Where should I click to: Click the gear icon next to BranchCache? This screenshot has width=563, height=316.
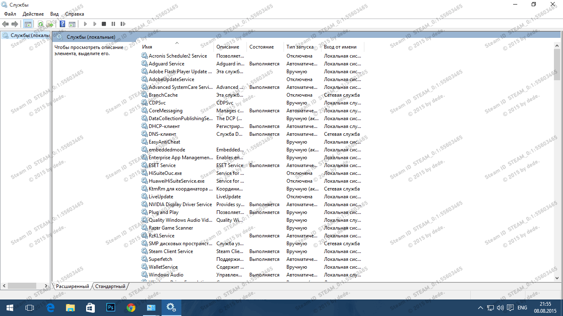[x=145, y=95]
